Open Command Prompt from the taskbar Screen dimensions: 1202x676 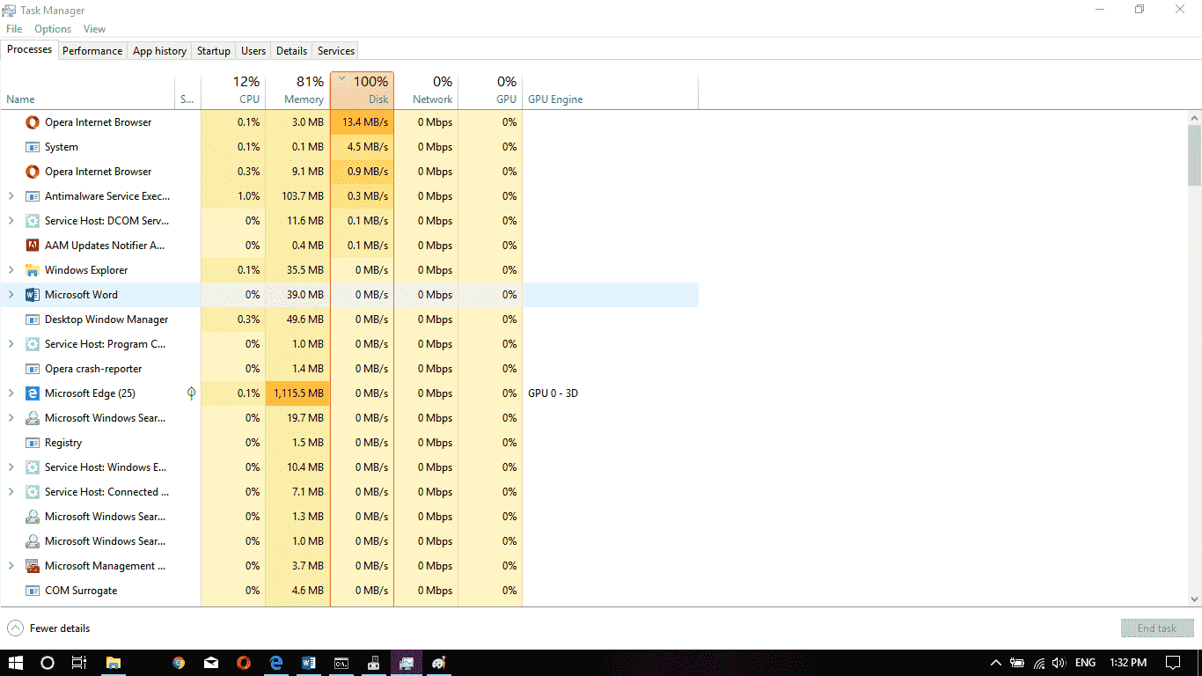click(341, 663)
